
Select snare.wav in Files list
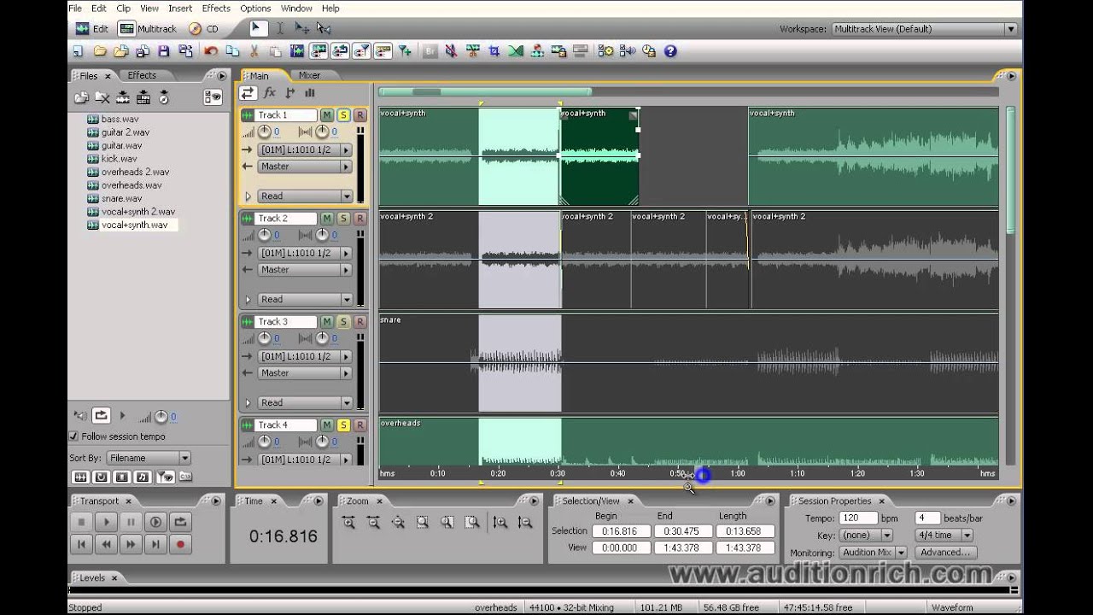(x=121, y=198)
